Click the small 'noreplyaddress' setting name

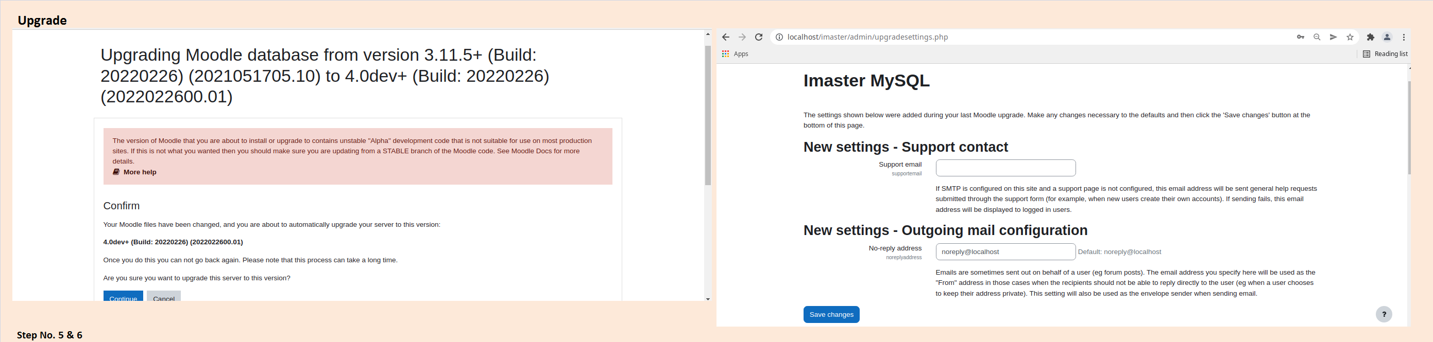(x=903, y=258)
